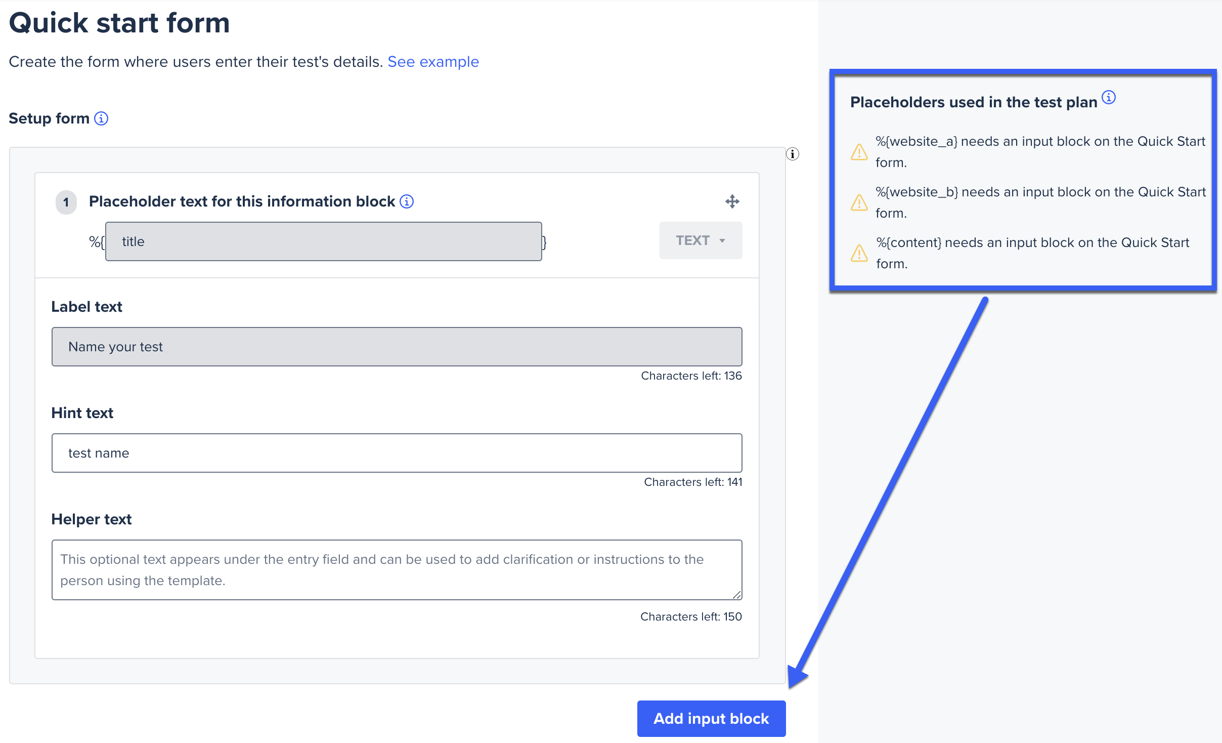Click the Characters left: 136 counter
Screen dimensions: 1222x743
click(x=691, y=376)
